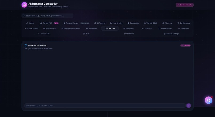Click the list icon beside Templates

[179, 28]
